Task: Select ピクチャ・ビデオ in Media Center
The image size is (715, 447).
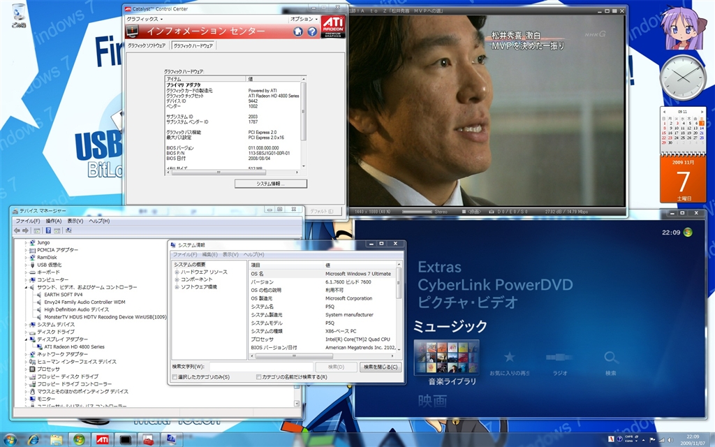Action: [468, 302]
